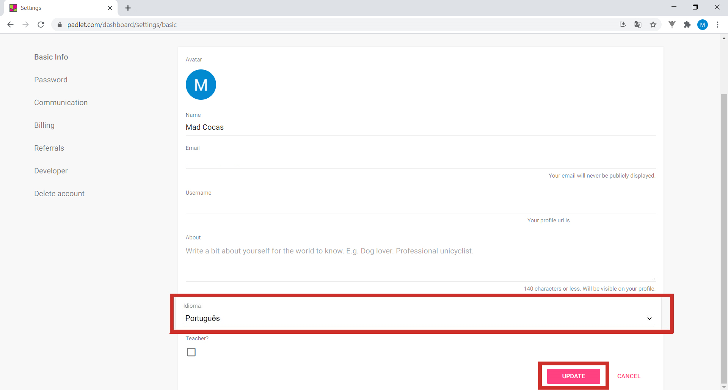Open Delete account section

tap(59, 193)
